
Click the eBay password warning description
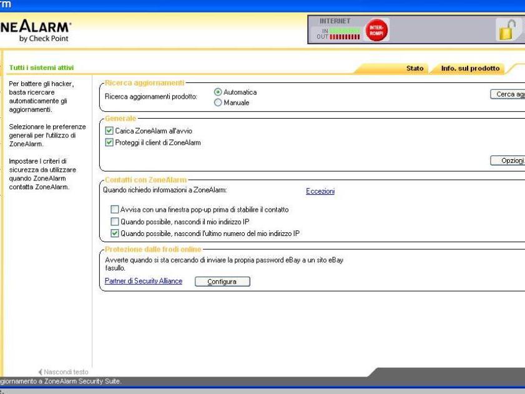click(x=224, y=264)
